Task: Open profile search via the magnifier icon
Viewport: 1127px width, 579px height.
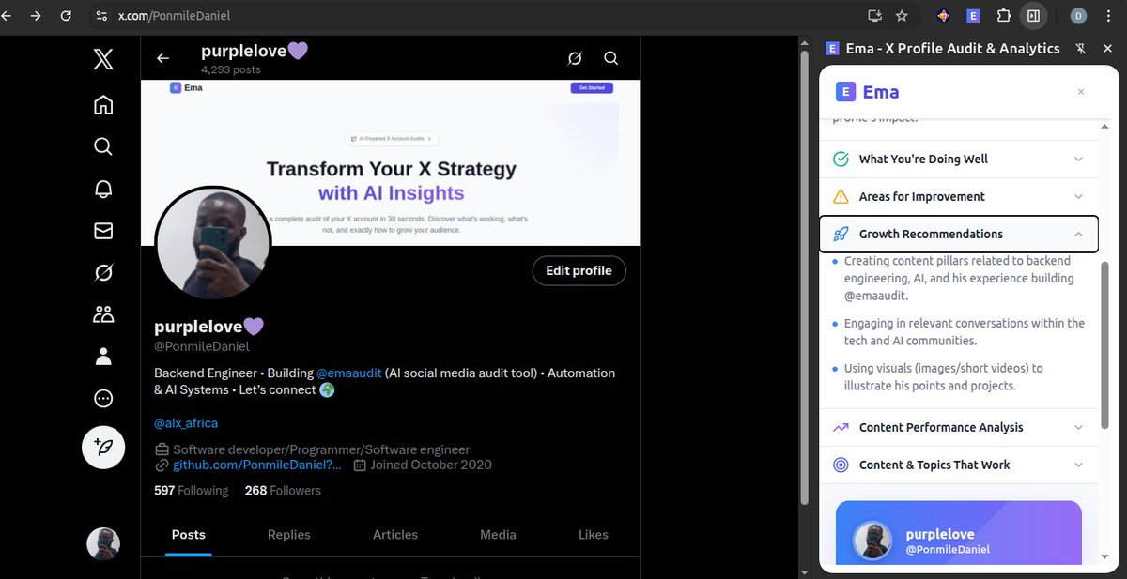Action: (x=610, y=58)
